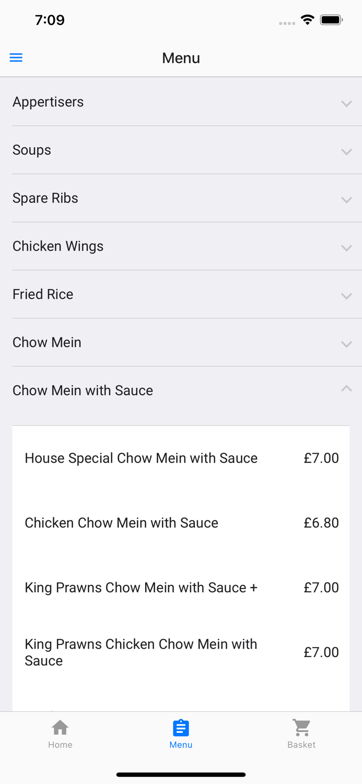Collapse the Chow Mein with Sauce section
This screenshot has width=362, height=784.
181,390
